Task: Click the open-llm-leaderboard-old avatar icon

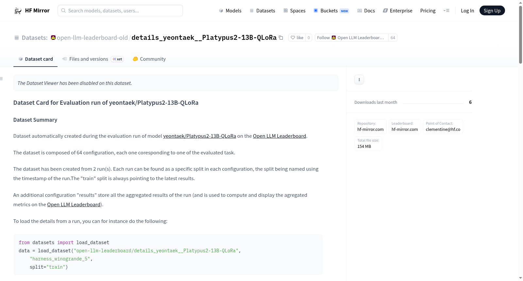Action: (x=53, y=38)
